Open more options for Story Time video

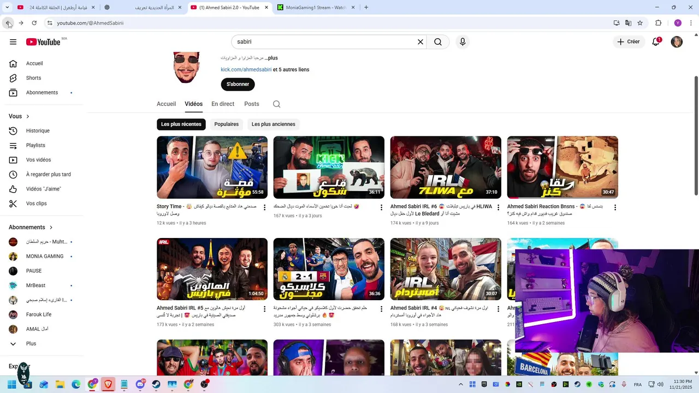pyautogui.click(x=265, y=207)
